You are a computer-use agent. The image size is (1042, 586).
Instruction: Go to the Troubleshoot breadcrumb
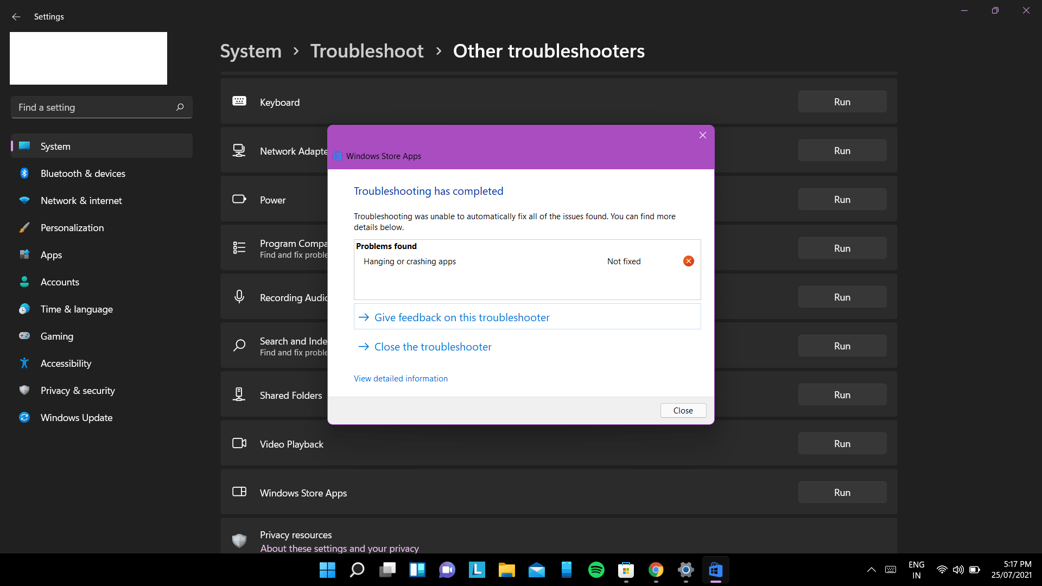[x=367, y=51]
